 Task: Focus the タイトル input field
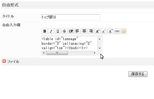(70, 17)
